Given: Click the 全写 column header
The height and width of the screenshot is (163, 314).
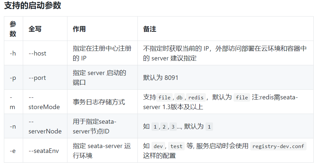Looking at the screenshot, I should pos(45,29).
